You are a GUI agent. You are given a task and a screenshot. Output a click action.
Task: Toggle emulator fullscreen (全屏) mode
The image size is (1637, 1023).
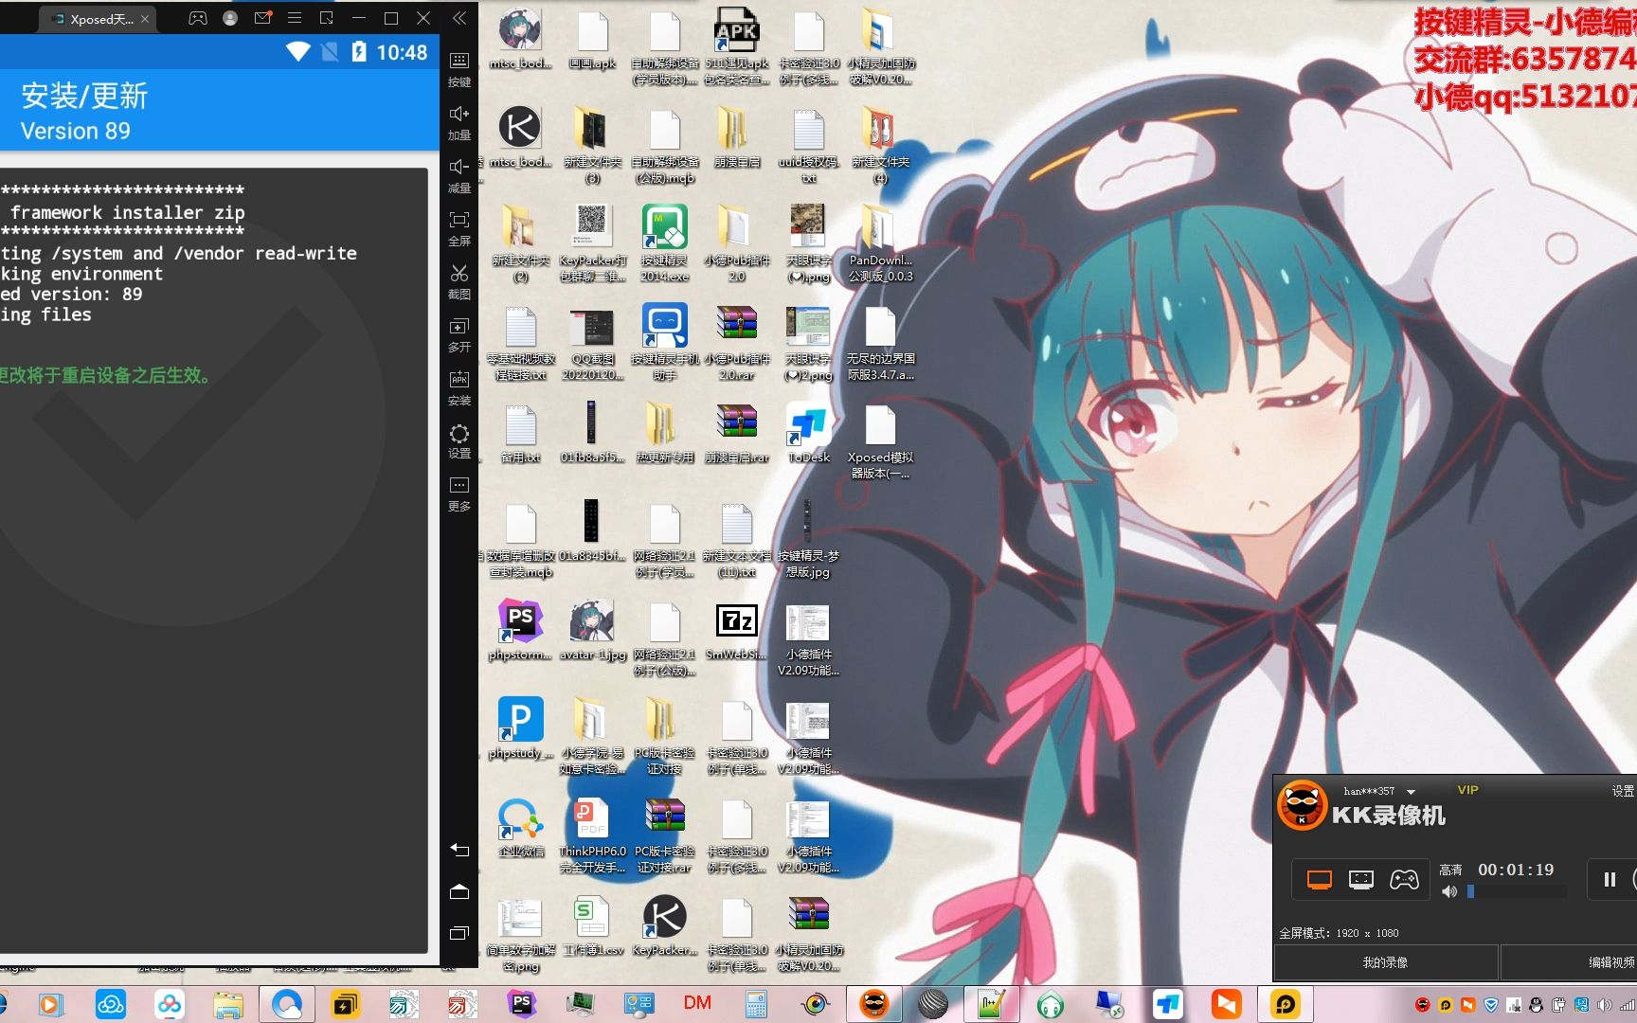click(x=459, y=228)
